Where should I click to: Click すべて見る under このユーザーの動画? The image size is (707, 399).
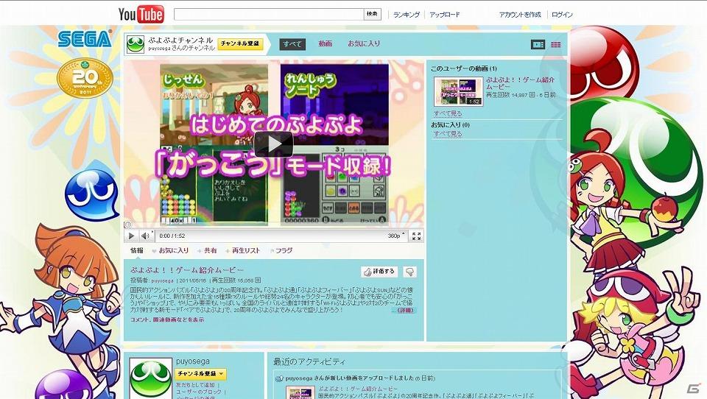447,113
